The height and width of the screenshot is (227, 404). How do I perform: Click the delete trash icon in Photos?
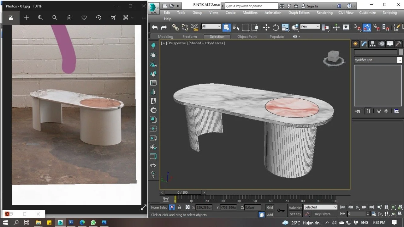point(69,18)
